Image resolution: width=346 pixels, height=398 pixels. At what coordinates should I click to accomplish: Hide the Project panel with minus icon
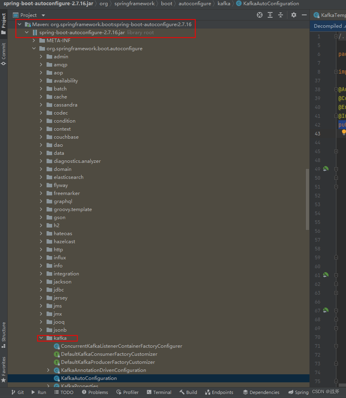click(x=304, y=15)
